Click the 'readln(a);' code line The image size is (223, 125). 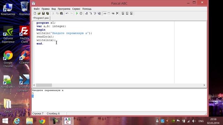click(x=45, y=36)
